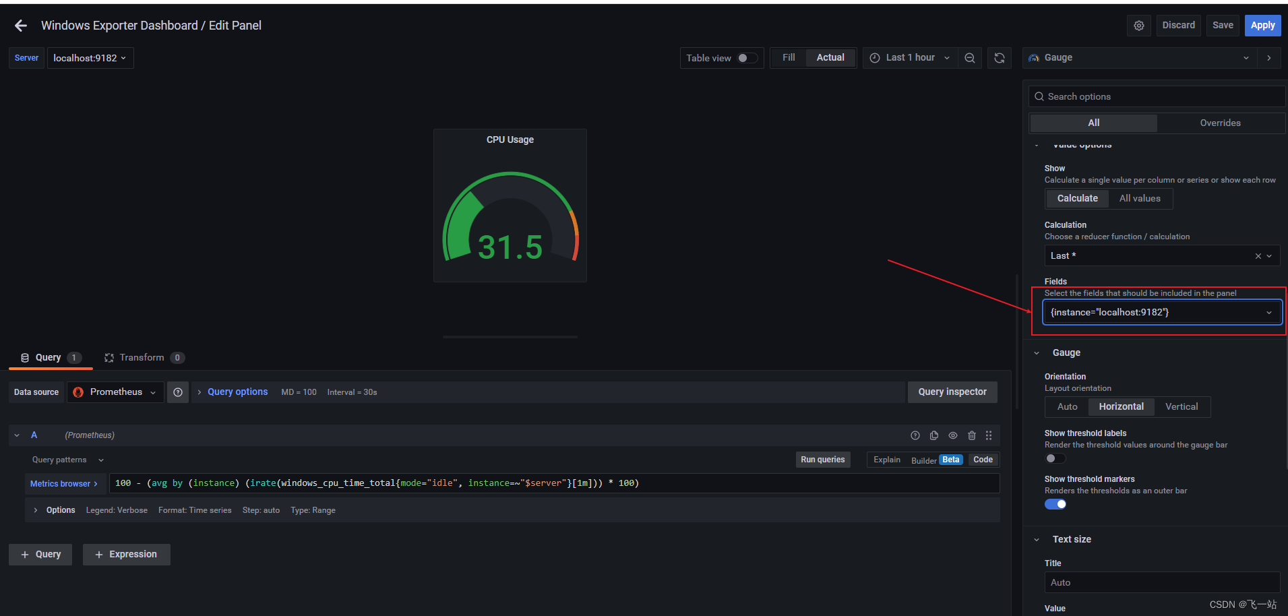Collapse query A row chevron
Screen dimensions: 1288x616
(x=17, y=435)
